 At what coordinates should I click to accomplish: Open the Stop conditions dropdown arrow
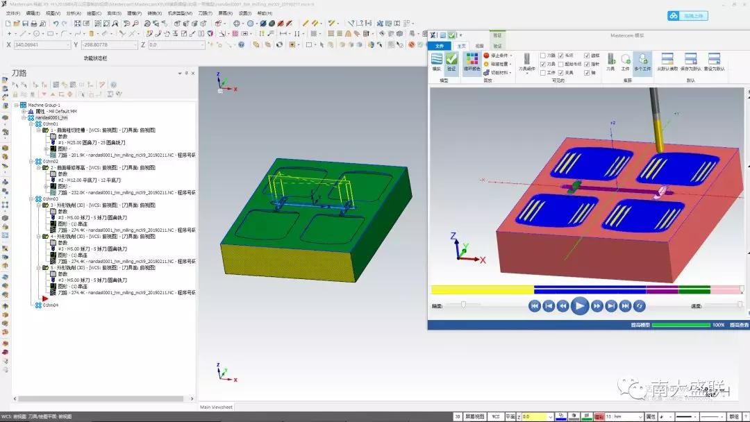(511, 56)
